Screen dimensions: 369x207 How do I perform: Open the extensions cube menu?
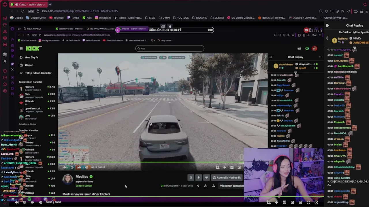coord(356,11)
